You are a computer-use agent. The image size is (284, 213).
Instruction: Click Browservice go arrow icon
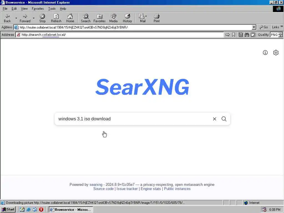pyautogui.click(x=227, y=35)
